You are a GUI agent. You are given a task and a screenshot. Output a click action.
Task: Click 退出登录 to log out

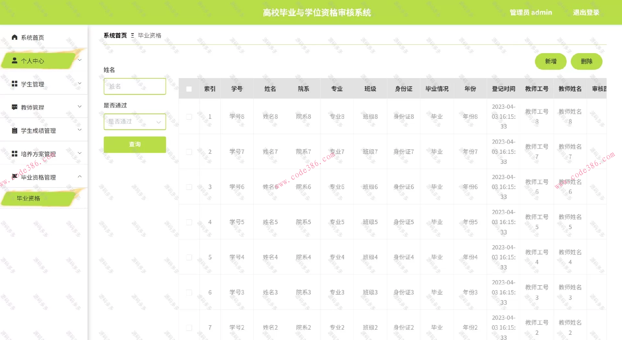pyautogui.click(x=586, y=13)
